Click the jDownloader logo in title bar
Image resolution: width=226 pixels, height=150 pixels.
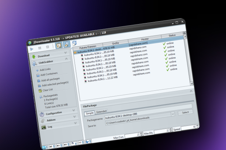pyautogui.click(x=30, y=43)
